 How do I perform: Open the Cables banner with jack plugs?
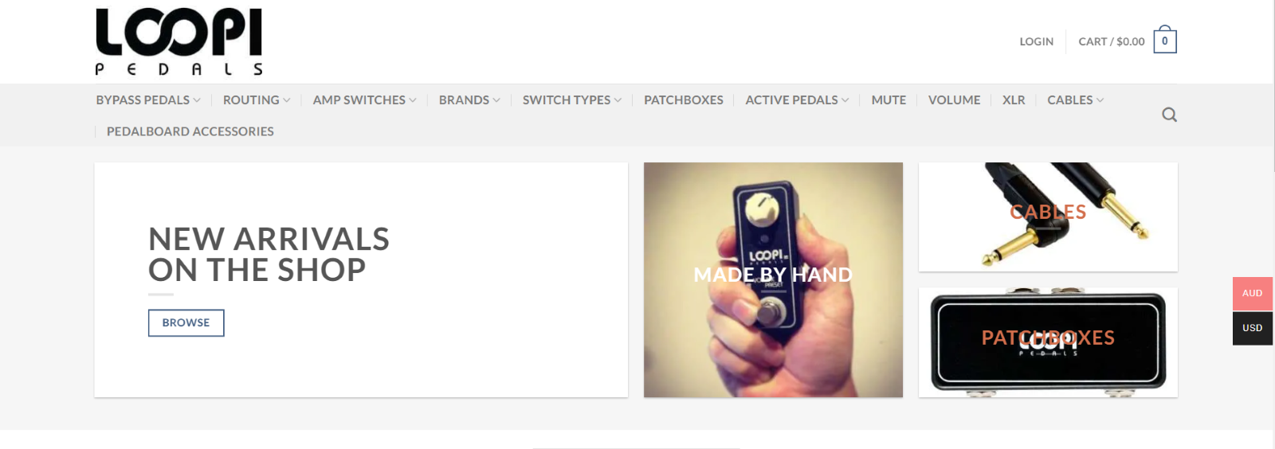[x=1048, y=217]
